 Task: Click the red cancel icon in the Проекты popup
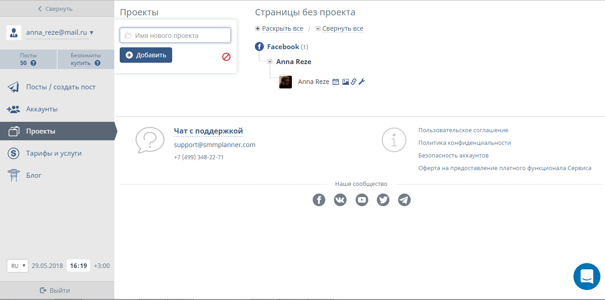click(226, 57)
